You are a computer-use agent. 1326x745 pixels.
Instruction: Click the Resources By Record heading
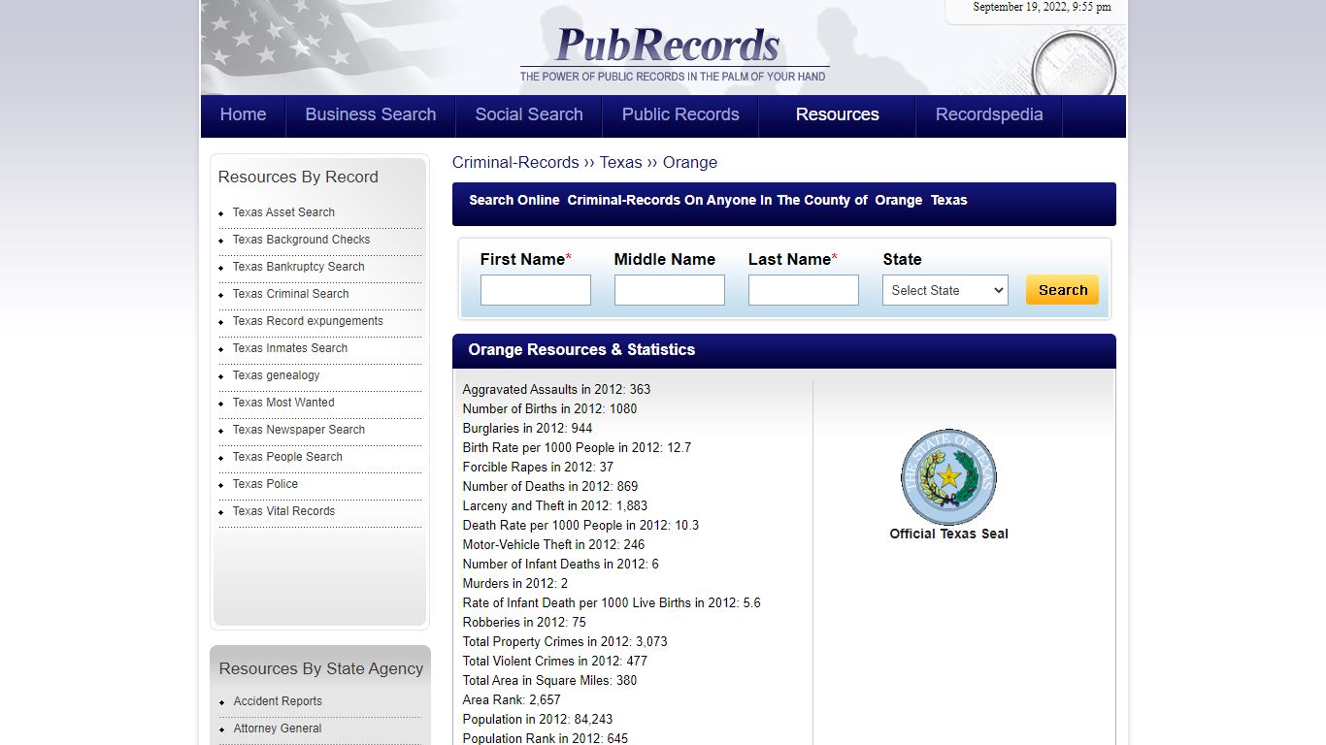pyautogui.click(x=298, y=177)
